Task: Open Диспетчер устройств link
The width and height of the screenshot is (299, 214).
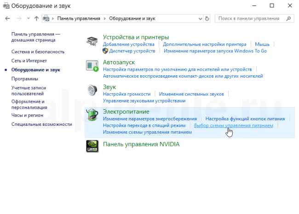Action: click(x=132, y=51)
